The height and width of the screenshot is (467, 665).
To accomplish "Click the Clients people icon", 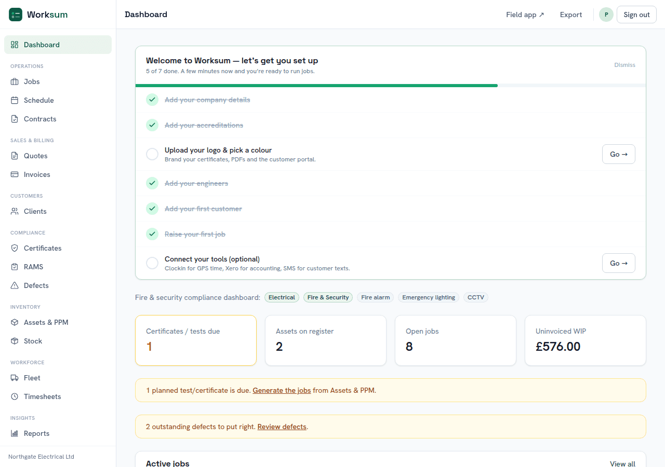I will (x=15, y=211).
